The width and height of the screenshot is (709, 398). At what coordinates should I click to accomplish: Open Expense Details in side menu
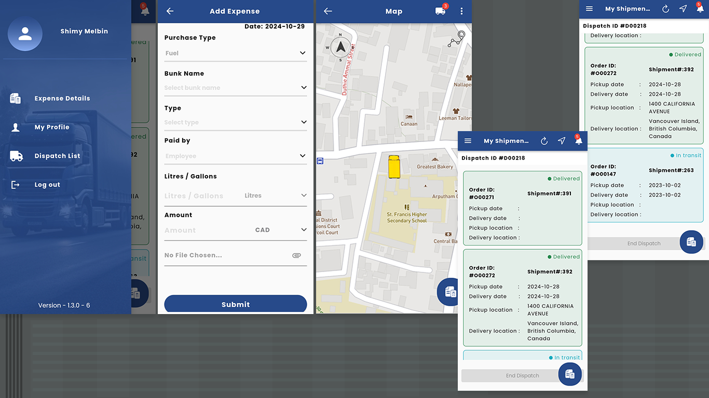click(62, 98)
